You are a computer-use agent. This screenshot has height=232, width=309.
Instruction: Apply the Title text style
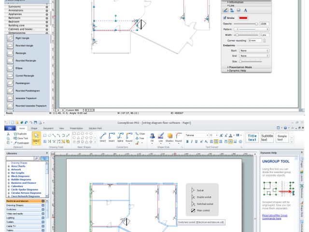252,138
